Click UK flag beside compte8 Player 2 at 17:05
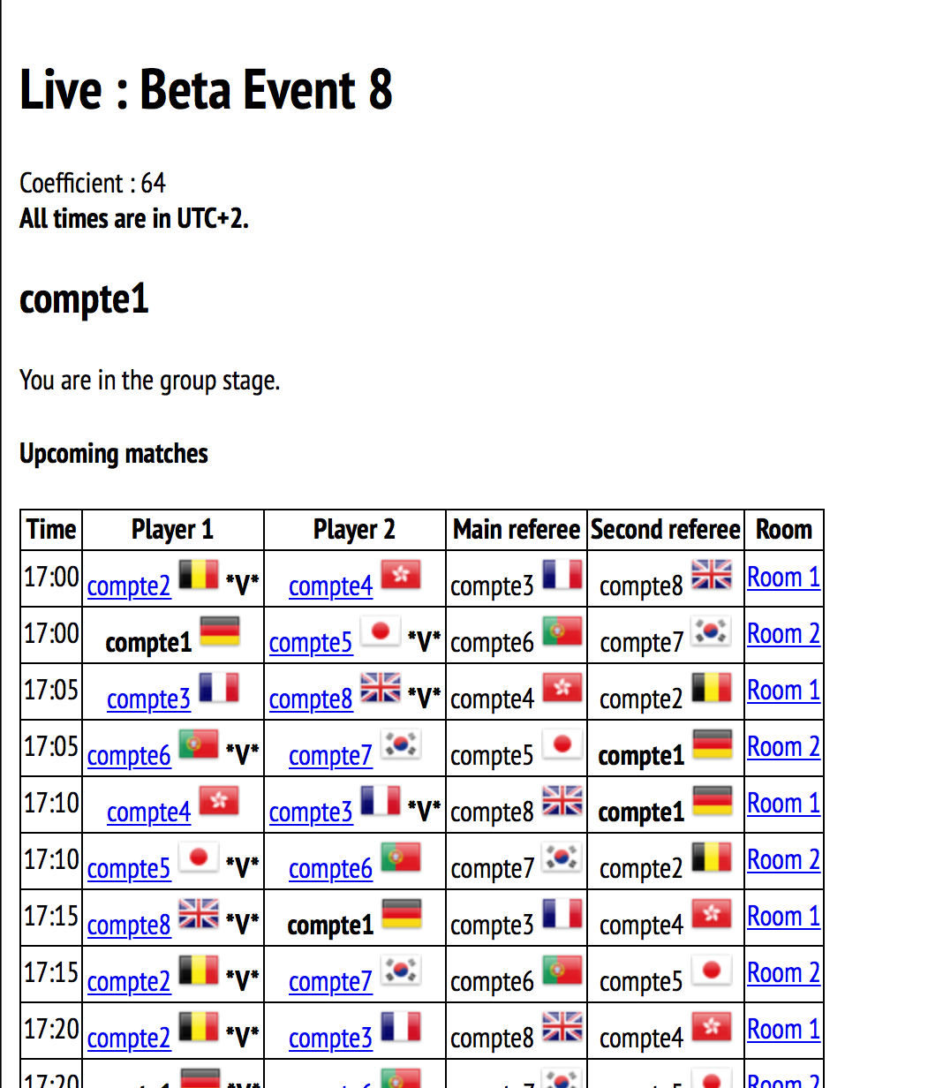Image resolution: width=943 pixels, height=1088 pixels. pyautogui.click(x=381, y=689)
